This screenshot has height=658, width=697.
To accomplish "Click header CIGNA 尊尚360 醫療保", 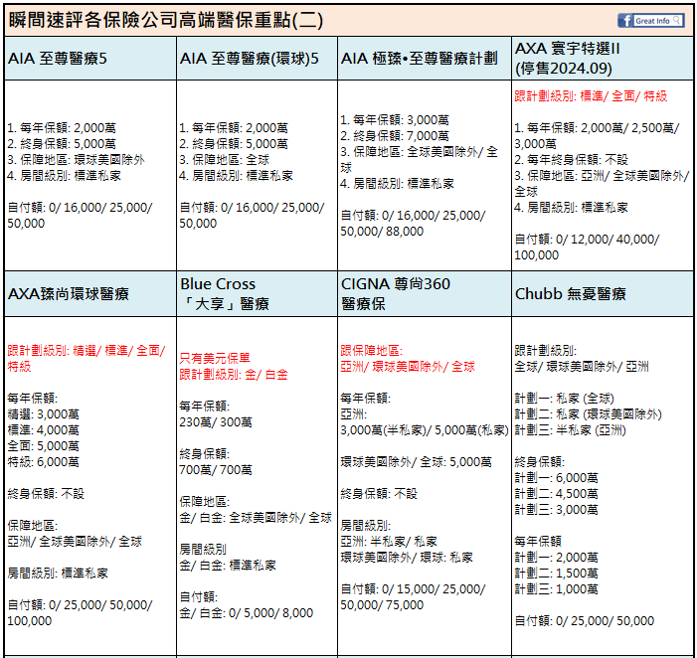I will (x=396, y=293).
